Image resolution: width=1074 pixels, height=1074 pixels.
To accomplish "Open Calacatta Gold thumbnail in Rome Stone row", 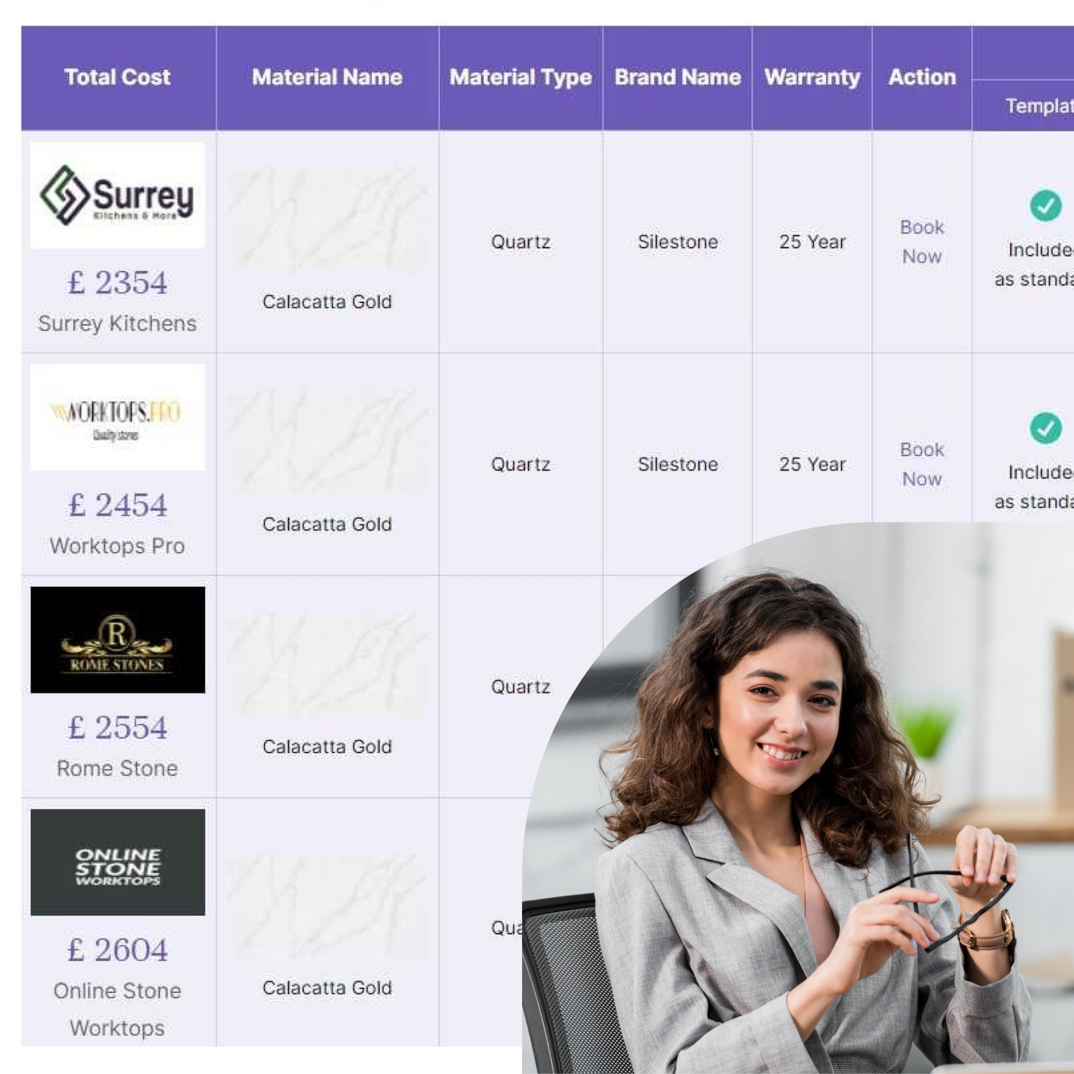I will point(328,663).
